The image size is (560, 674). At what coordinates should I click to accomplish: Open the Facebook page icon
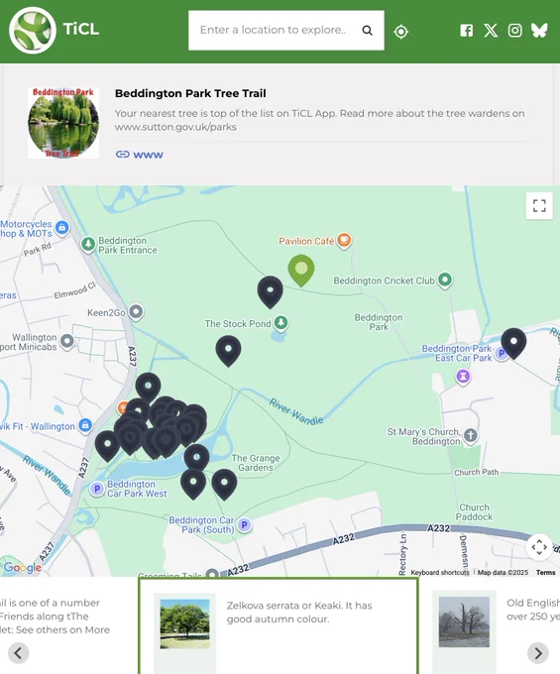(466, 30)
